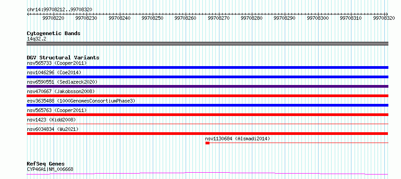401x179 pixels.
Task: Select variant label nsv565763 (Cooper2011)
Action: click(x=57, y=110)
